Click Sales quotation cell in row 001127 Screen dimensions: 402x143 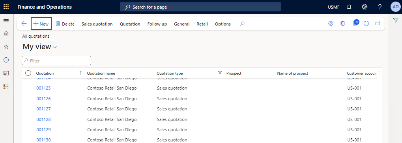pos(172,109)
